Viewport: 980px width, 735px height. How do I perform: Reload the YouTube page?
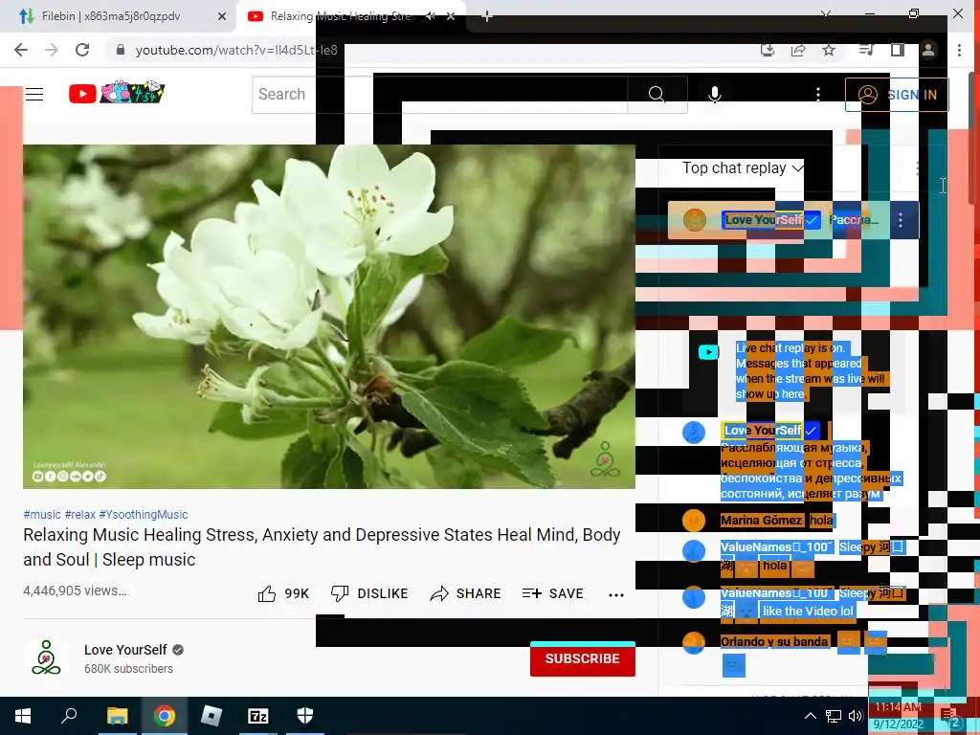click(82, 50)
